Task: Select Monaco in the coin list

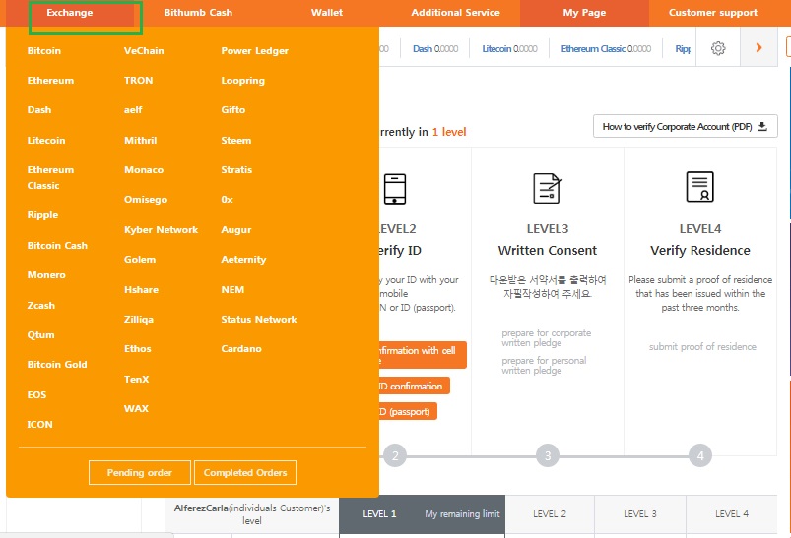Action: coord(144,170)
